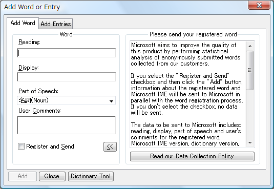This screenshot has width=274, height=189.
Task: Launch the Dictionary Tool
Action: (91, 176)
